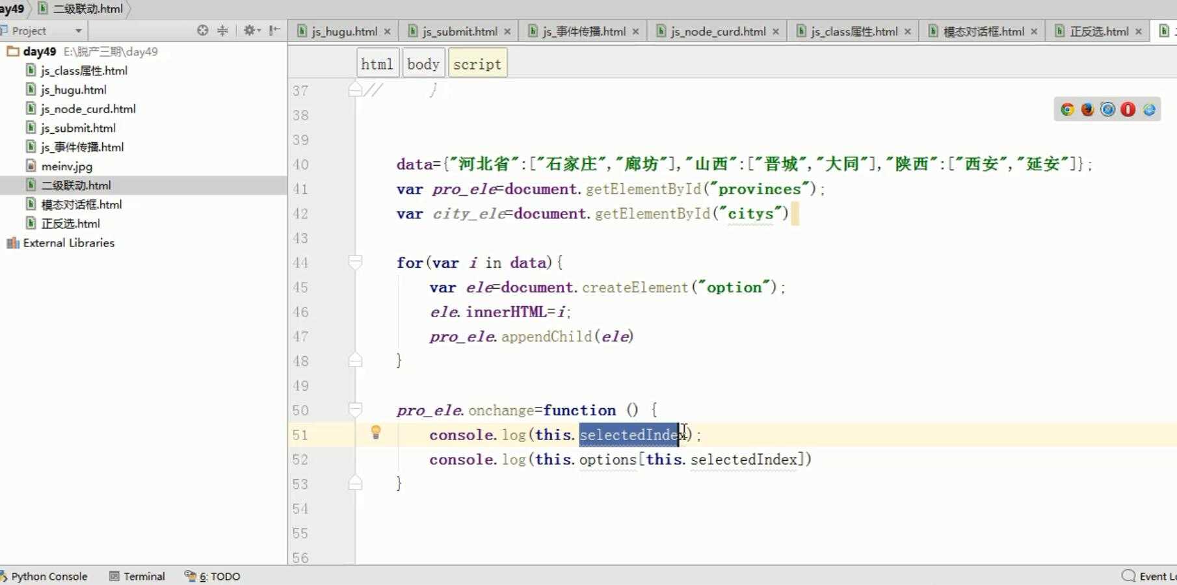This screenshot has height=585, width=1177.
Task: Click the lightbulb intention icon on line 51
Action: click(x=375, y=432)
